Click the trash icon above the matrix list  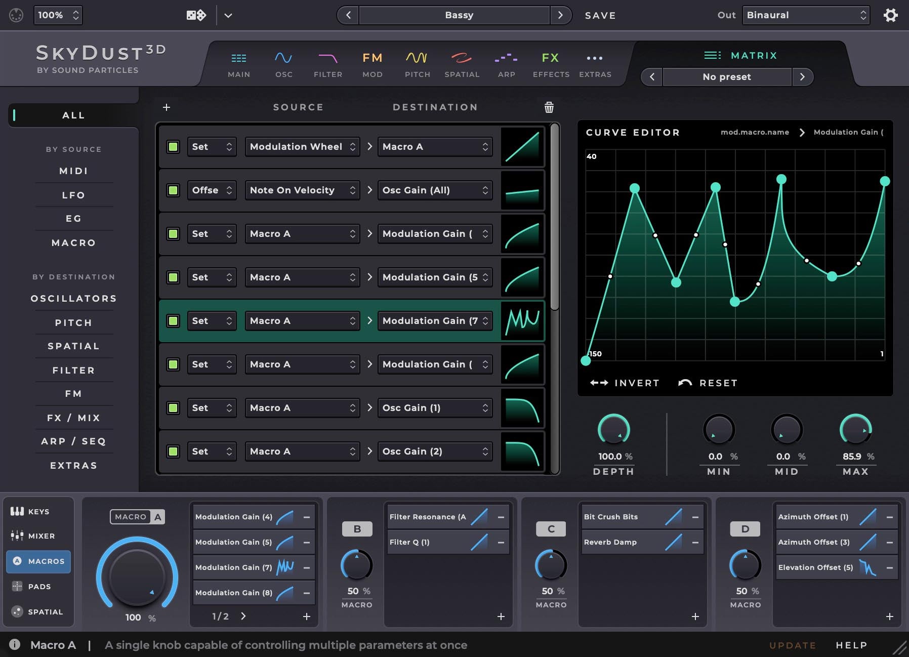click(549, 107)
